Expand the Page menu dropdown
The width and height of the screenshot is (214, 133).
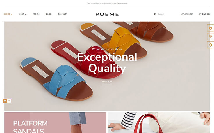coord(36,14)
